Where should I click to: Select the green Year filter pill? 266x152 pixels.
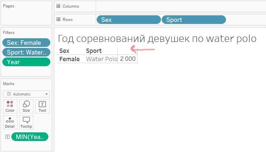pos(26,62)
